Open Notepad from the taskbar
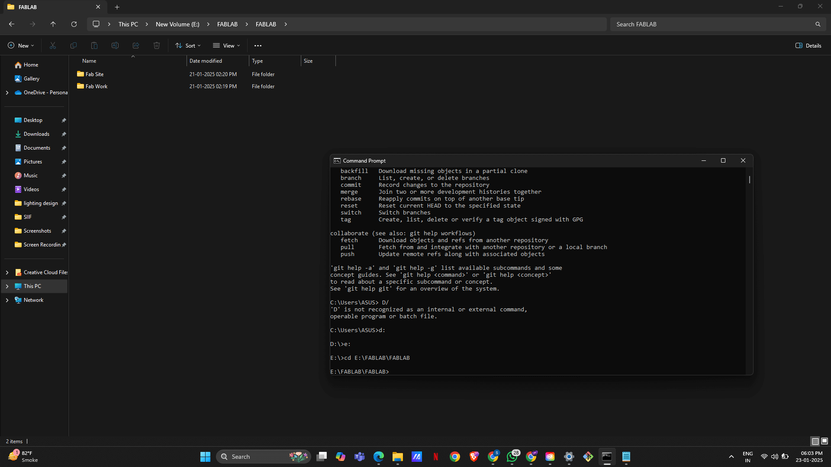This screenshot has height=467, width=831. (x=626, y=457)
